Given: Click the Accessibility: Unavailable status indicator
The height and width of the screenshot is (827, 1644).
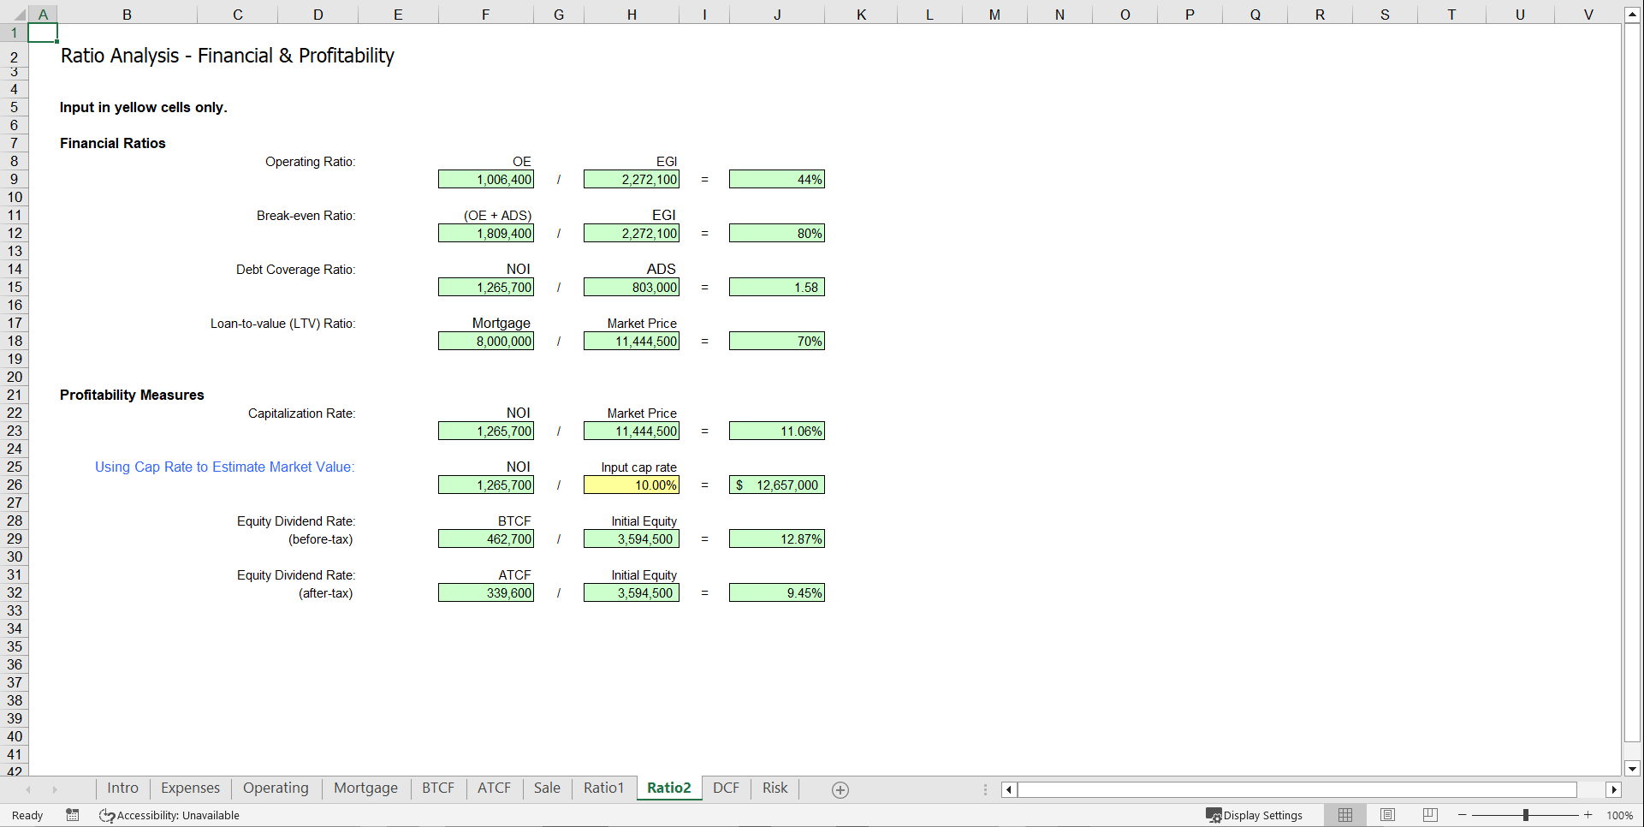Looking at the screenshot, I should click(169, 814).
